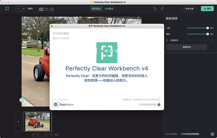Viewport: 217px width, 138px height.
Task: Click the FotoNation logo
Action: (63, 105)
